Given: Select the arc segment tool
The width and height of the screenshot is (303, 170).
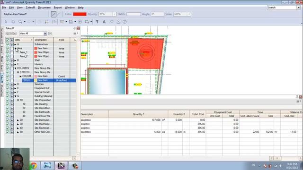Looking at the screenshot, I should point(59,14).
